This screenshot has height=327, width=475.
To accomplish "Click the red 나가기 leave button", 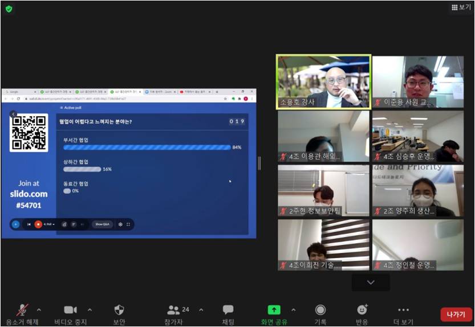I will (456, 314).
